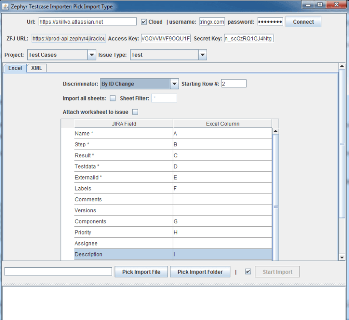This screenshot has height=320, width=349.
Task: Click the Url input field
Action: tap(87, 22)
